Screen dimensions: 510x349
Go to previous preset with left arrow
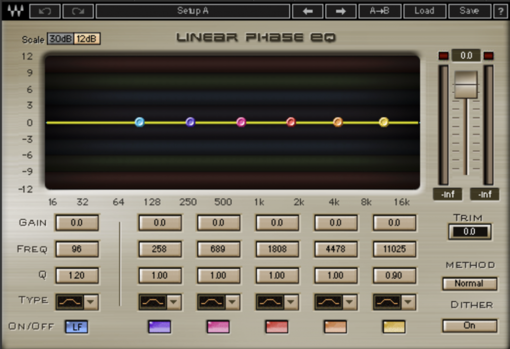pos(308,11)
